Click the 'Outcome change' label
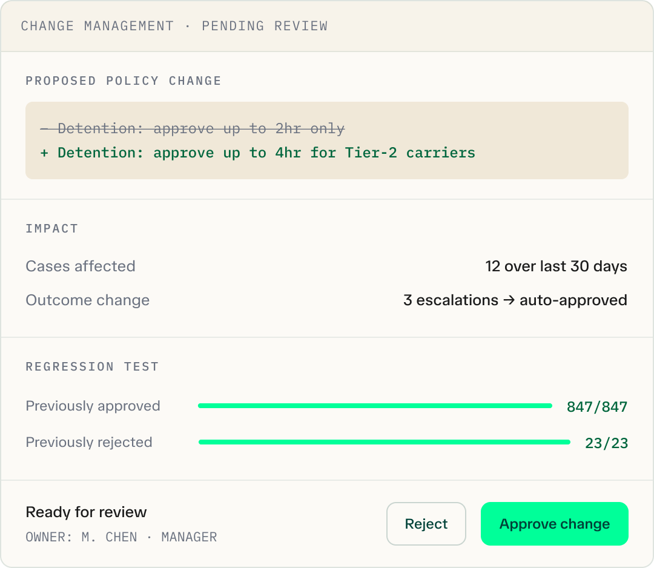This screenshot has width=654, height=568. tap(88, 300)
